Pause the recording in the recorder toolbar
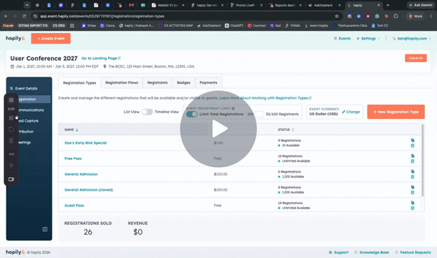The width and height of the screenshot is (437, 258). coord(11,118)
